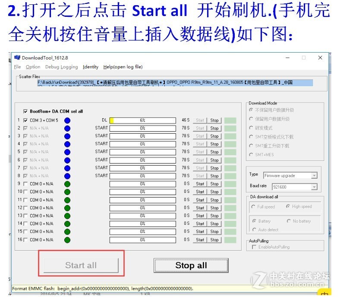Click the DownloadTool app icon in title bar
340x299 pixels.
(x=17, y=57)
